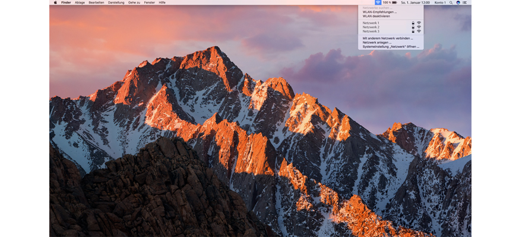Connect to Netzwerk 1
522x237 pixels.
pos(371,23)
